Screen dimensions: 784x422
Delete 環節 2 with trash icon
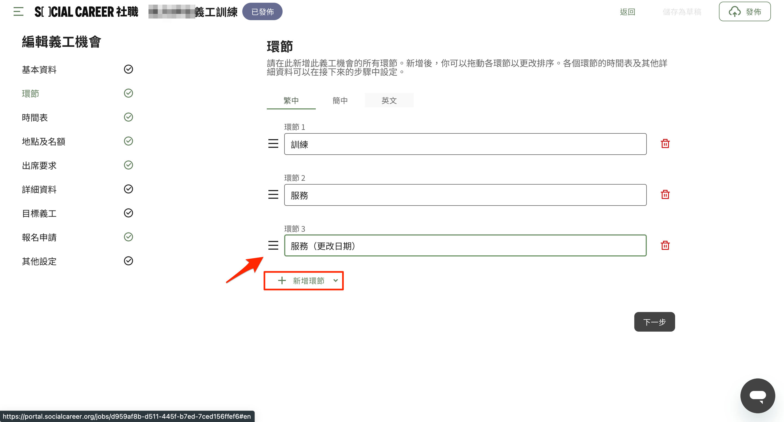665,195
